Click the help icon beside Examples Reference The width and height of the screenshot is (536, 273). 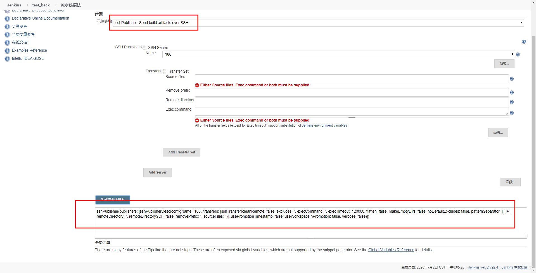pos(7,51)
